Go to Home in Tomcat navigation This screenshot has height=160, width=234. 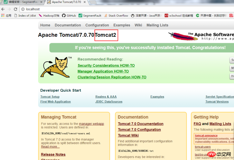45,25
